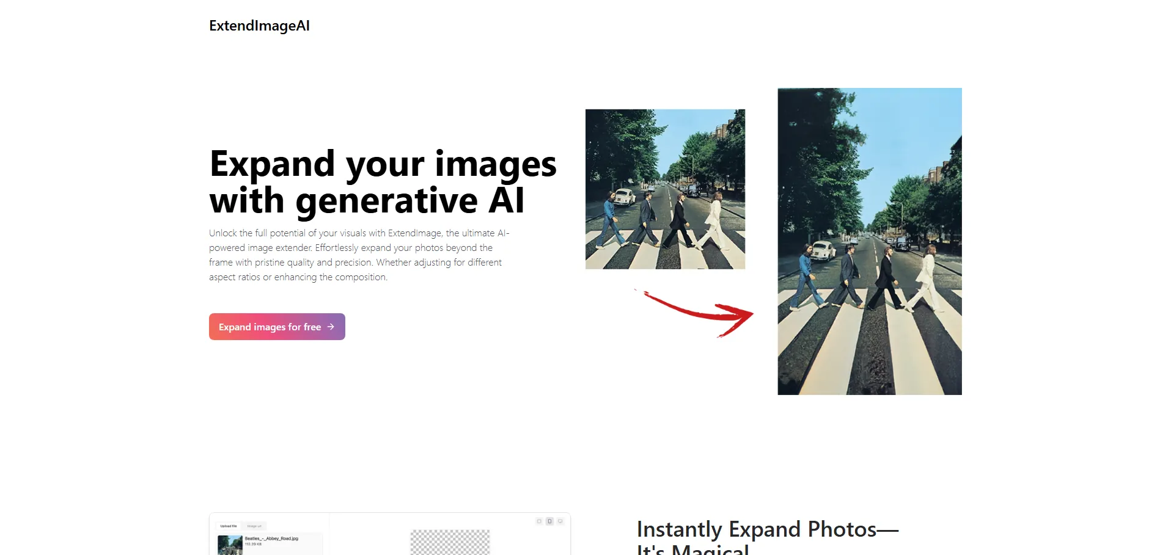Image resolution: width=1171 pixels, height=555 pixels.
Task: Open the expanded tall crosswalk photo
Action: pos(869,241)
